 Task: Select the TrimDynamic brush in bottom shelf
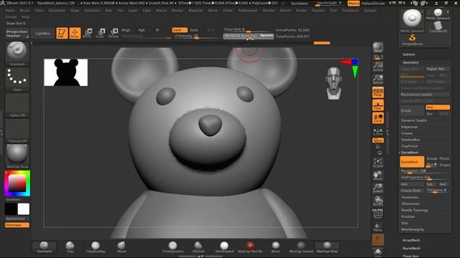tap(172, 247)
